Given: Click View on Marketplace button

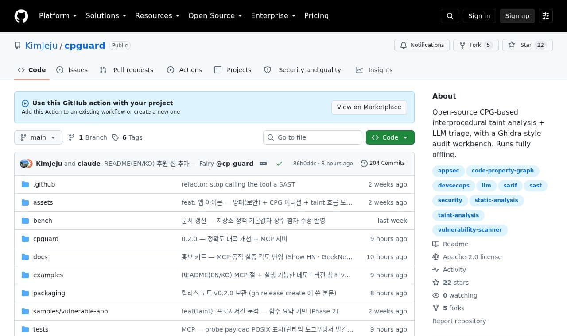Looking at the screenshot, I should tap(369, 107).
